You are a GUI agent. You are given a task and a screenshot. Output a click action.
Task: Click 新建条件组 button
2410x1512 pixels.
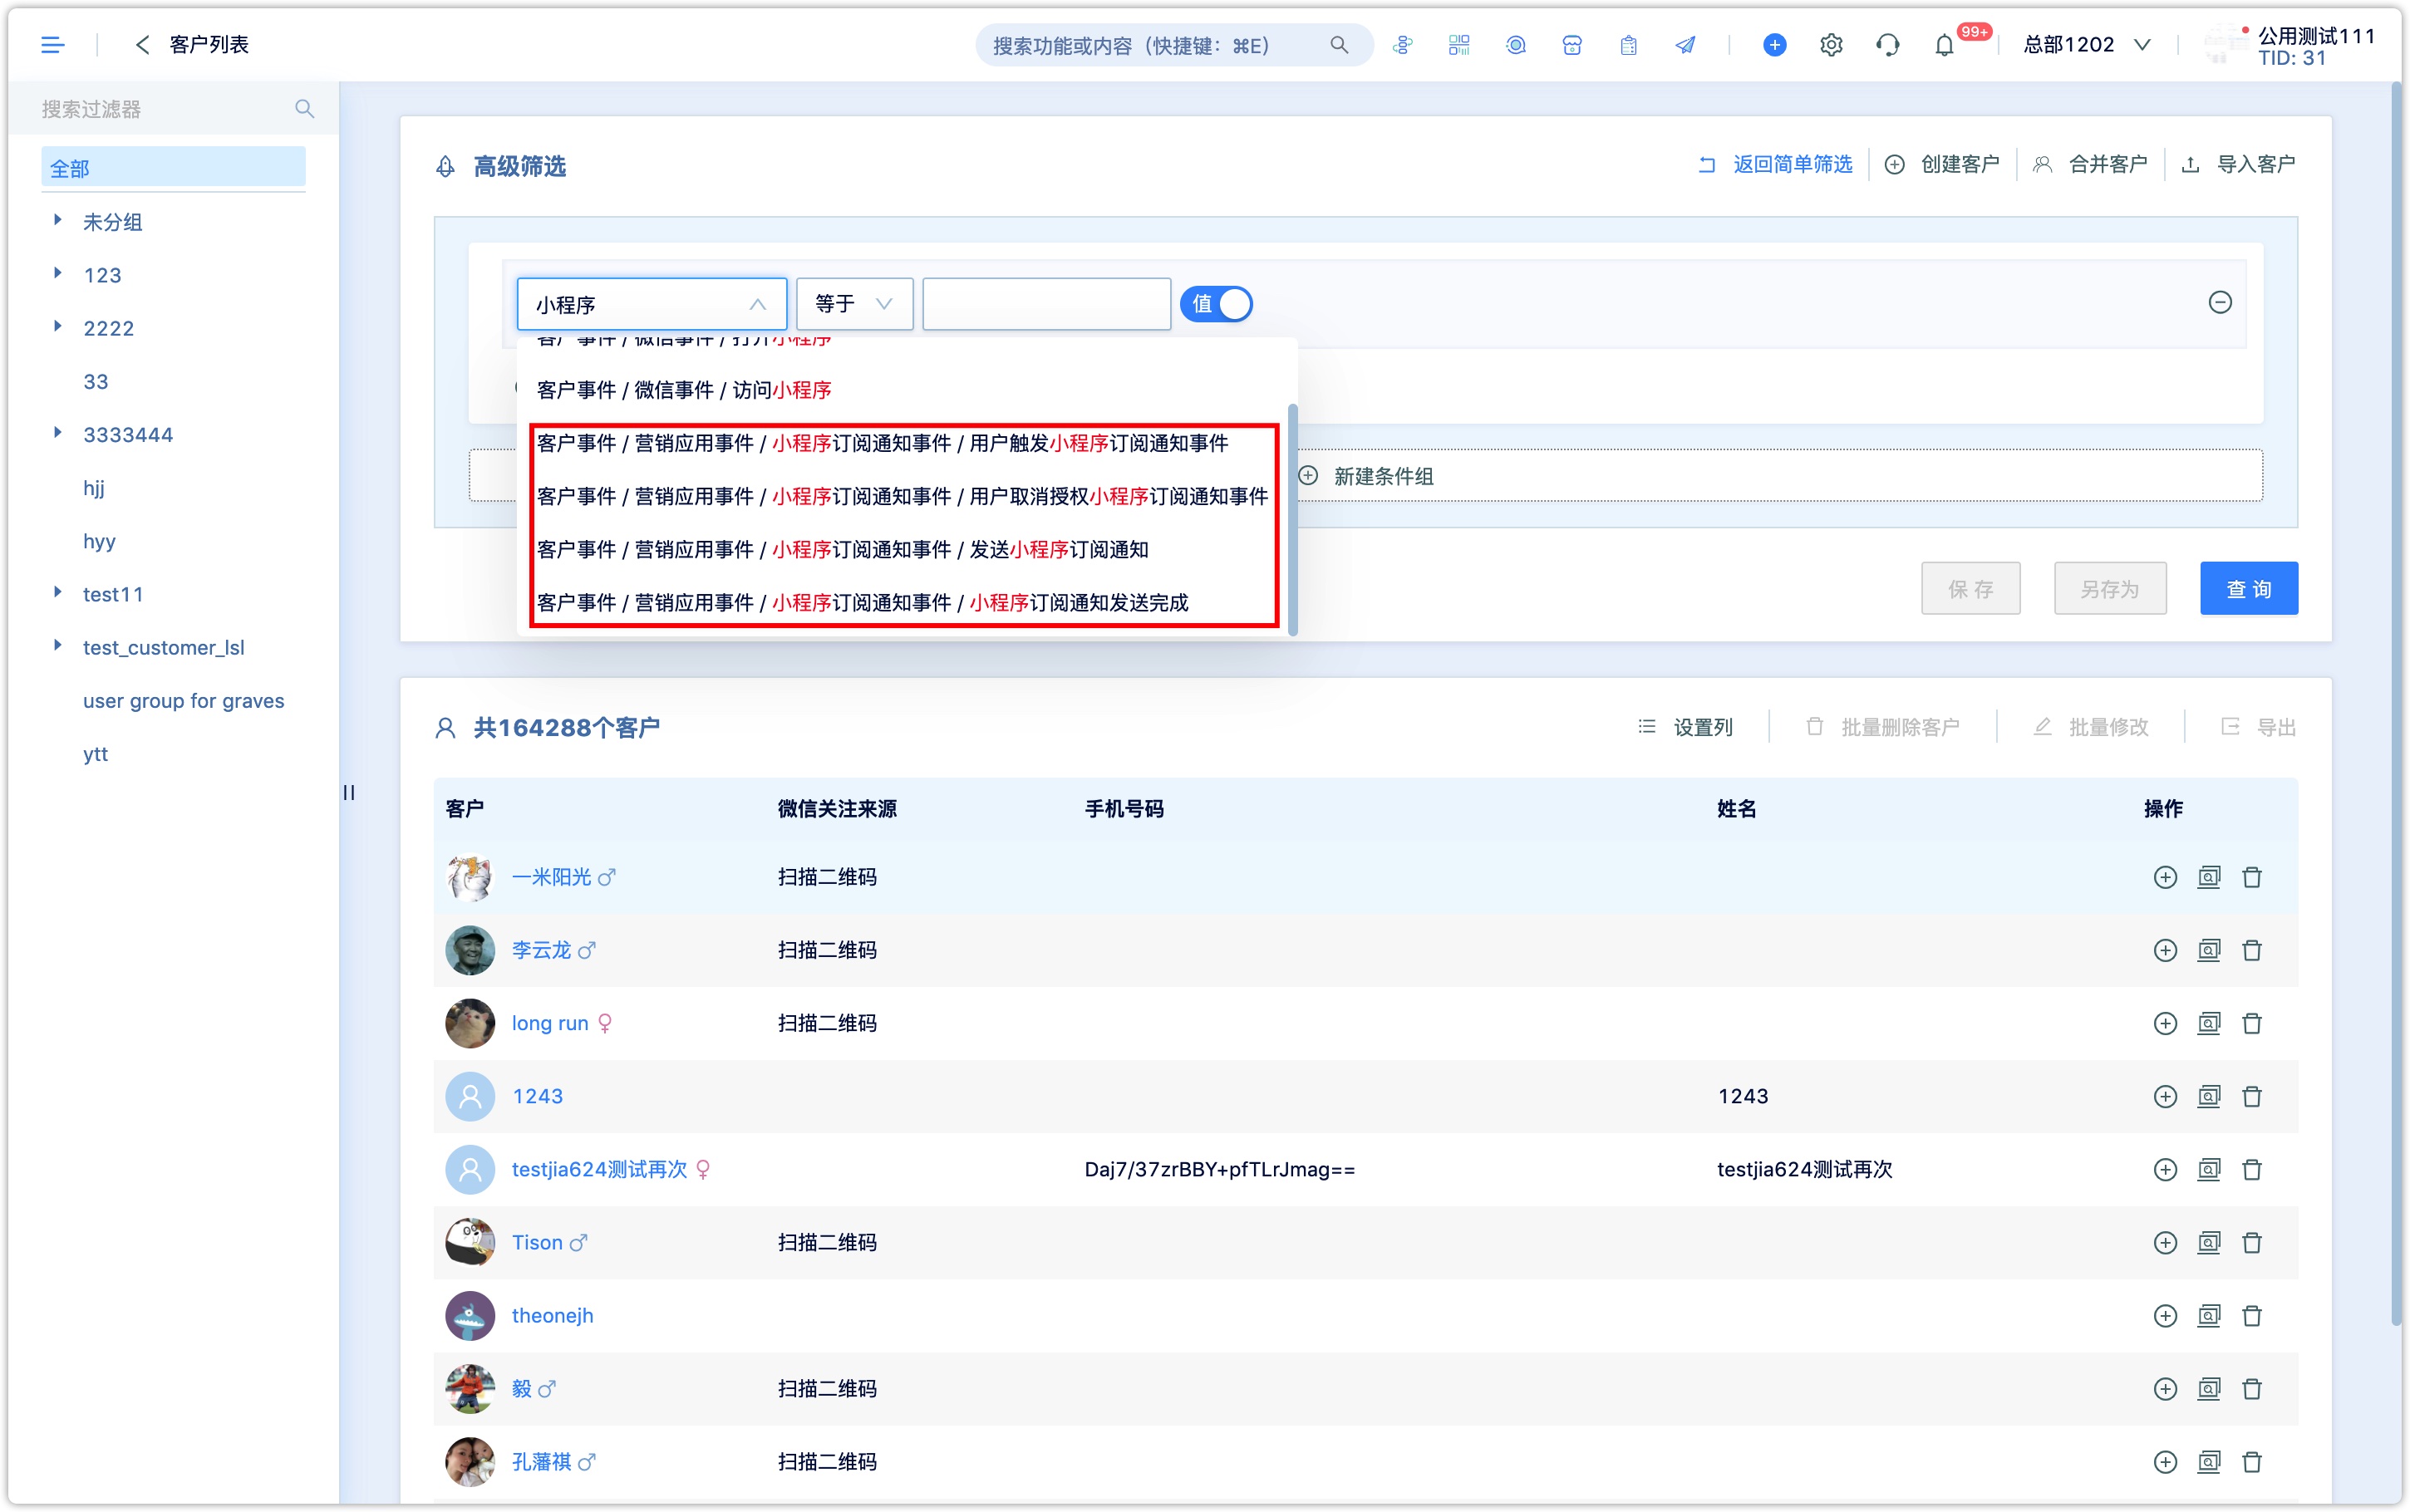tap(1365, 476)
